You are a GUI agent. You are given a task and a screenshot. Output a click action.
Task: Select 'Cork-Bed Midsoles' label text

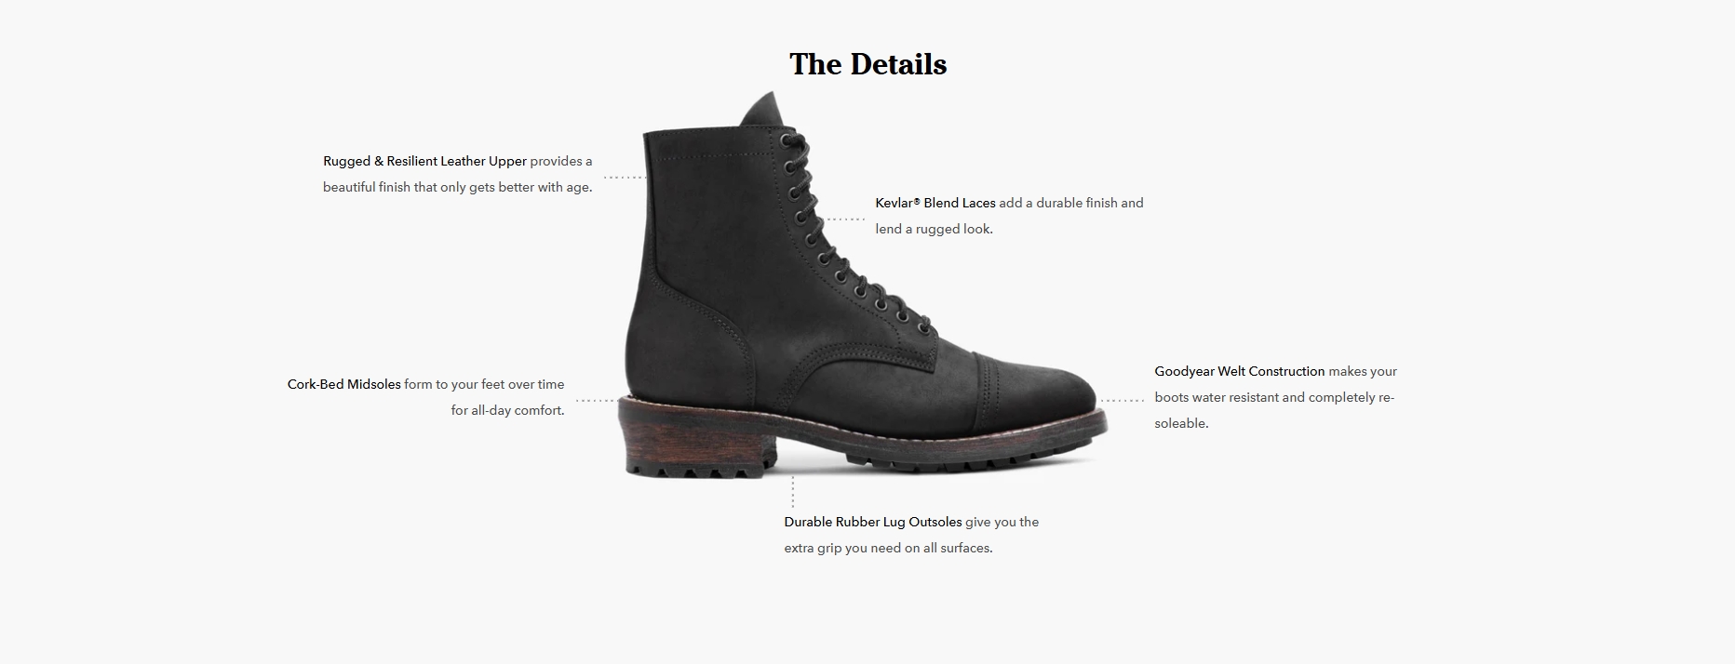[x=343, y=384]
